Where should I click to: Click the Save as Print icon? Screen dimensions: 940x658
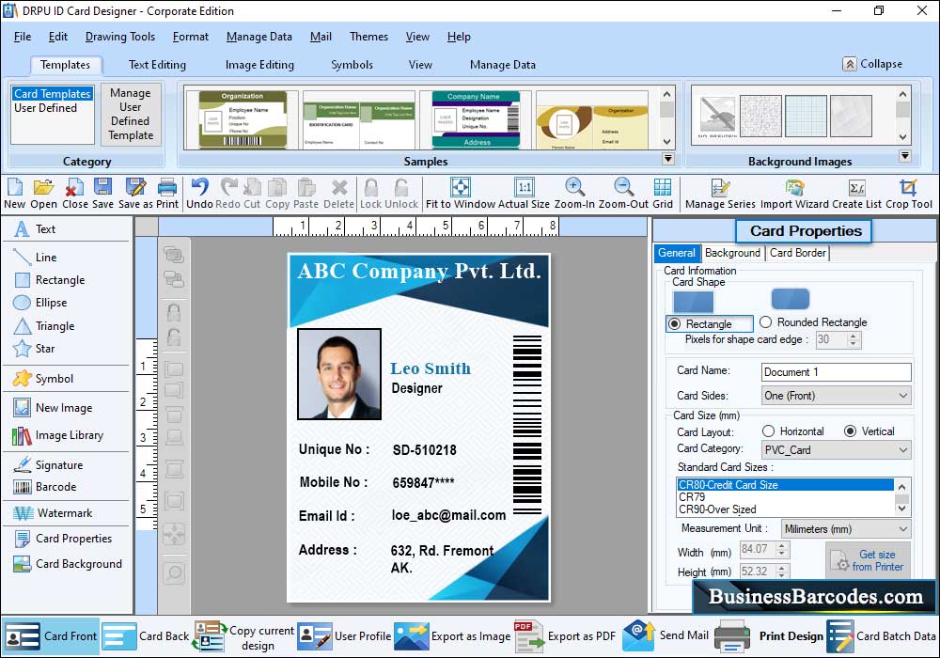click(x=136, y=187)
